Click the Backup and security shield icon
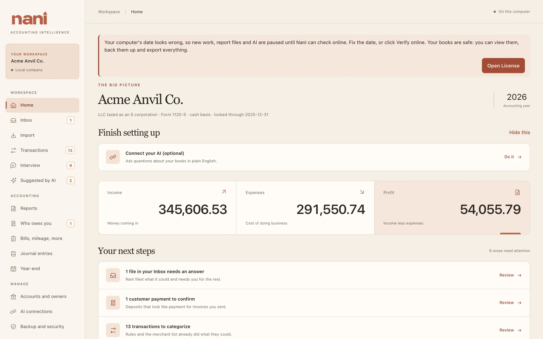 coord(13,327)
